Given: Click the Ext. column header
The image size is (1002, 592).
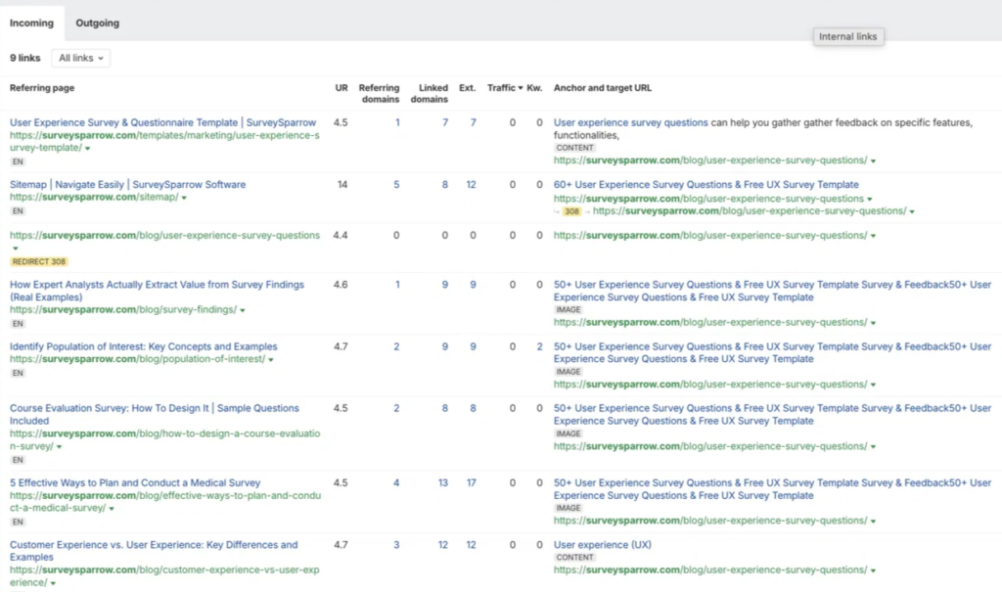Looking at the screenshot, I should (x=467, y=88).
